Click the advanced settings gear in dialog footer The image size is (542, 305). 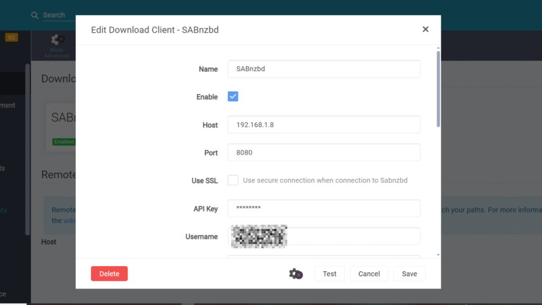click(x=295, y=274)
